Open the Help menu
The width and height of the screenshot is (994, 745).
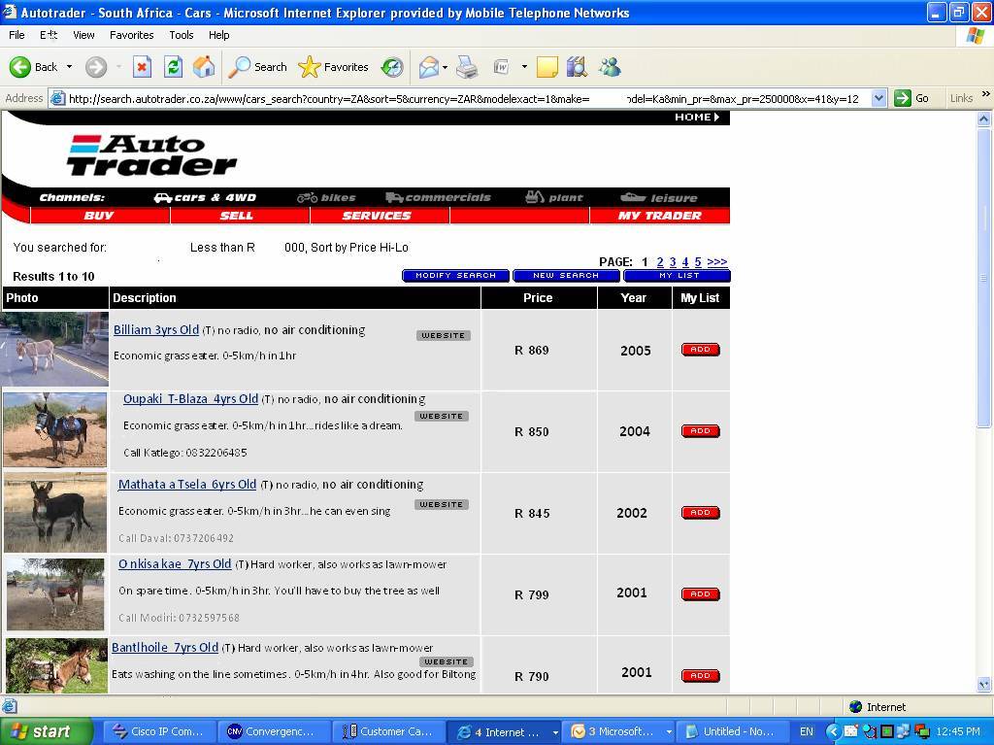(x=218, y=35)
